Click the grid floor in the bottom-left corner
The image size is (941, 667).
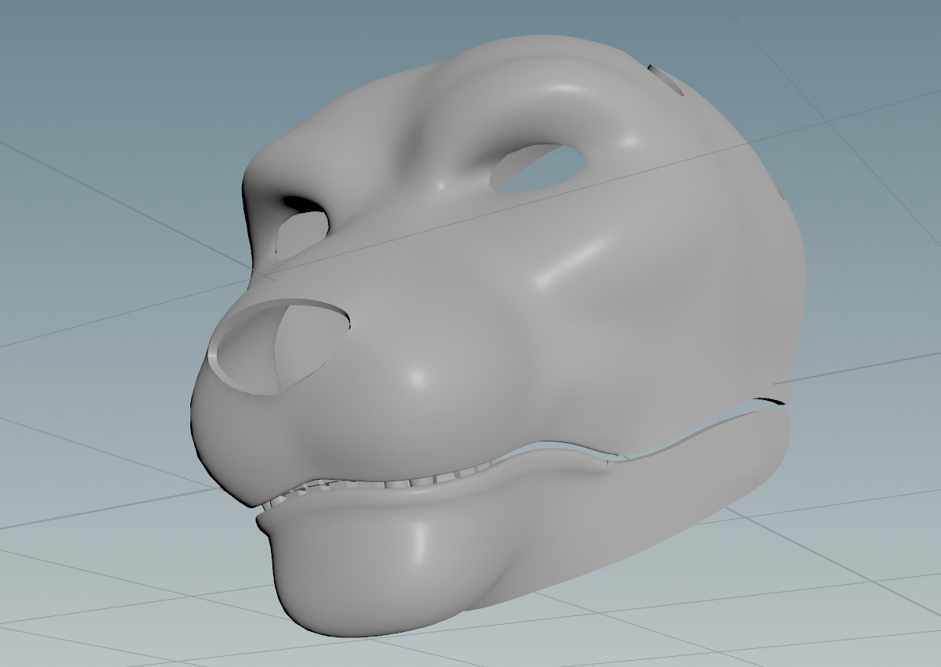tap(78, 595)
